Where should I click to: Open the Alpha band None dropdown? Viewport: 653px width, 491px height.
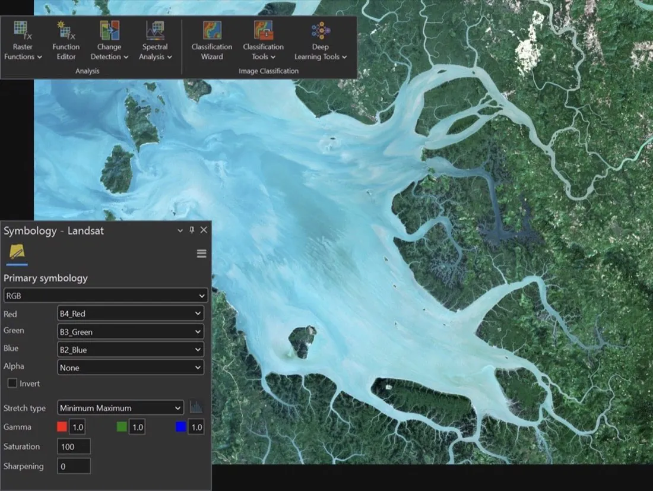pos(131,368)
